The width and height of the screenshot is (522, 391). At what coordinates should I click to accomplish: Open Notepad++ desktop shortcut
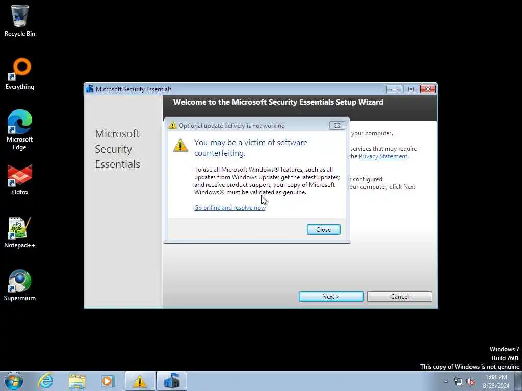click(x=20, y=233)
